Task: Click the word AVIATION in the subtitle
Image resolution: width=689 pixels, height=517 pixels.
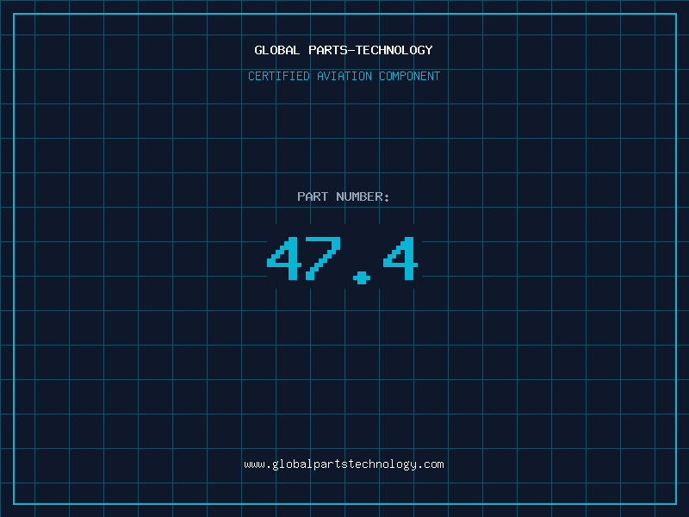Action: [x=344, y=76]
